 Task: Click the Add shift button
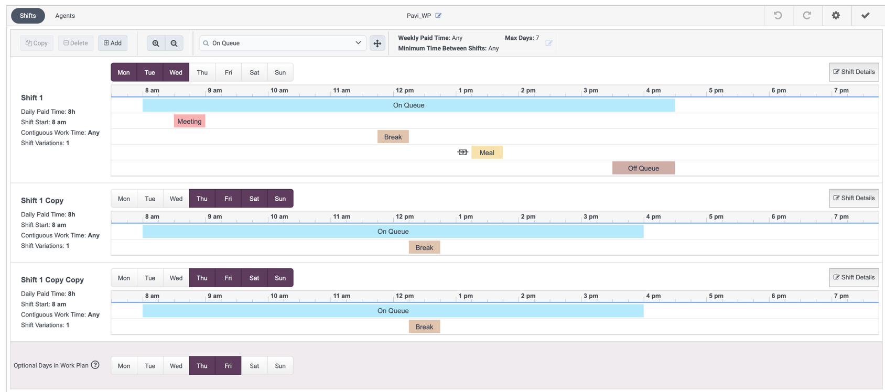(x=113, y=43)
